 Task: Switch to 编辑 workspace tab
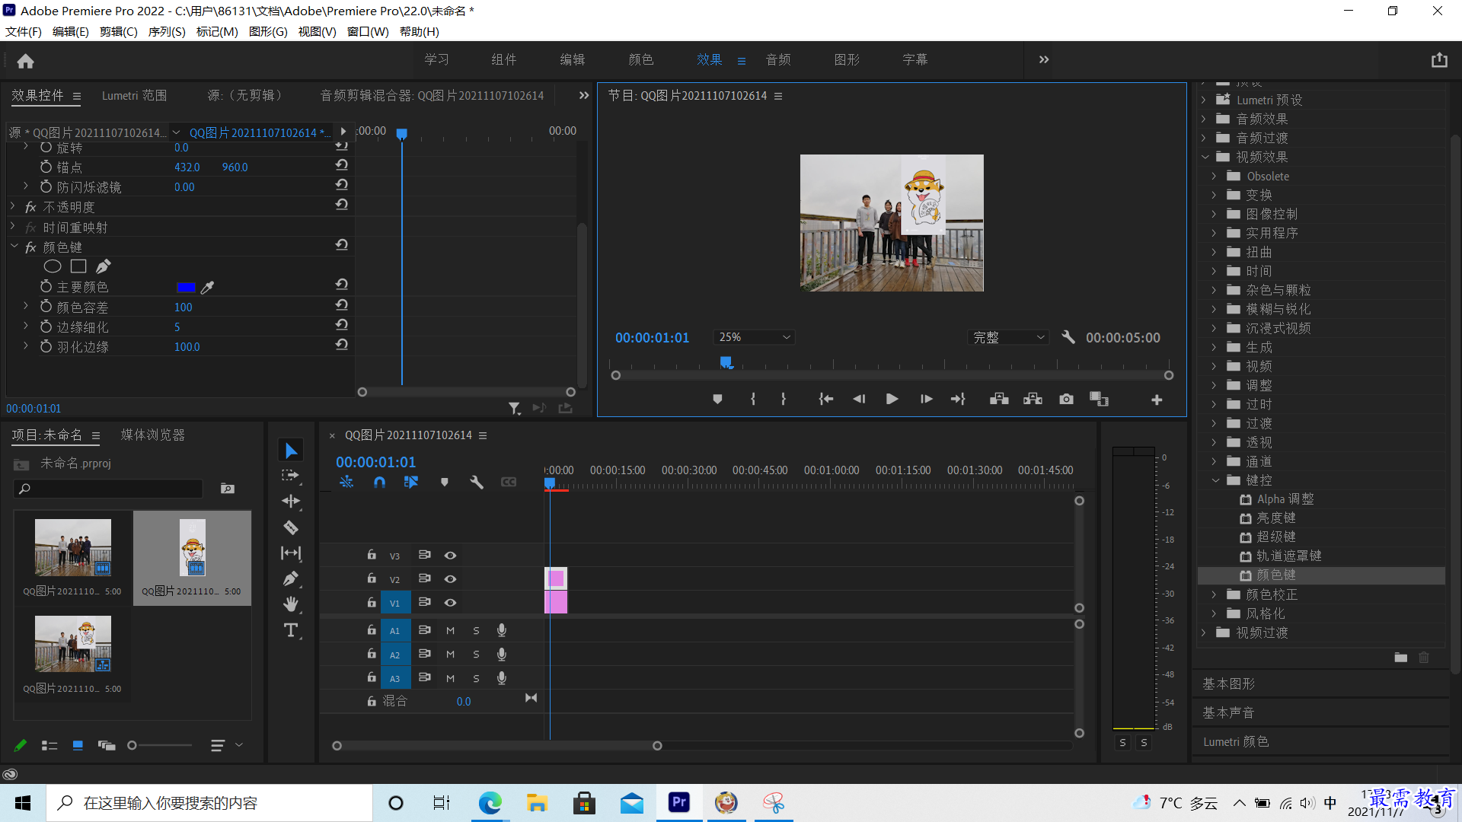(x=573, y=59)
